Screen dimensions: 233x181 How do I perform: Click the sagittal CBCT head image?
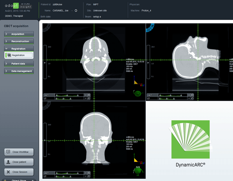pyautogui.click(x=196, y=57)
